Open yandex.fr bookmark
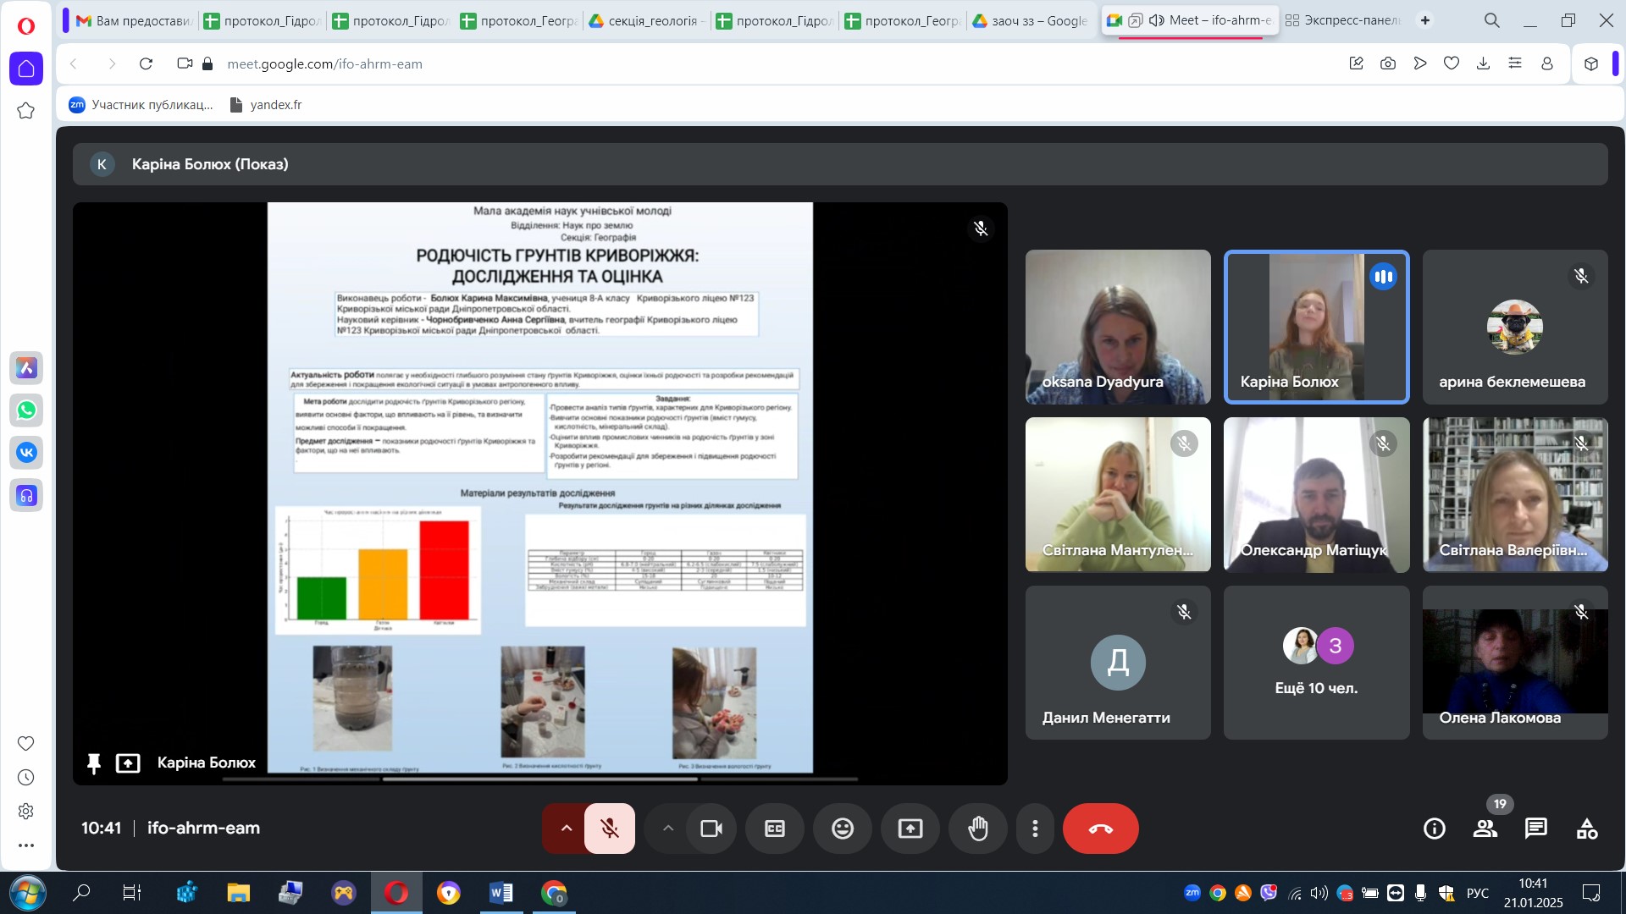 pos(265,105)
